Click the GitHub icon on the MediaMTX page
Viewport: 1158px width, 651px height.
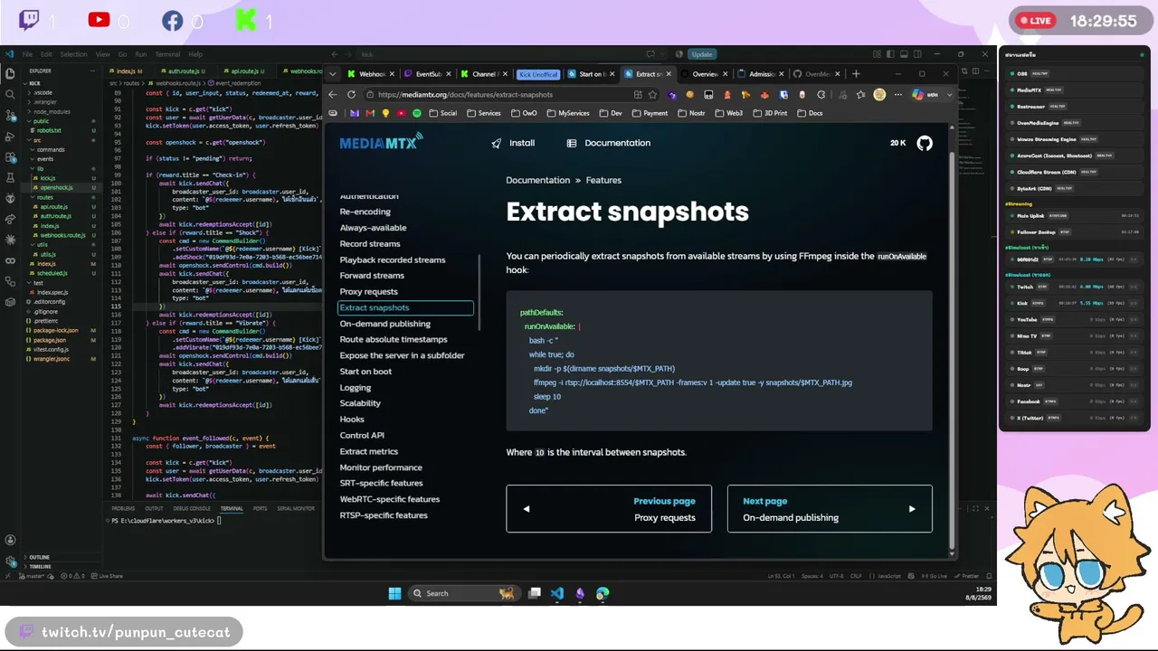coord(924,143)
